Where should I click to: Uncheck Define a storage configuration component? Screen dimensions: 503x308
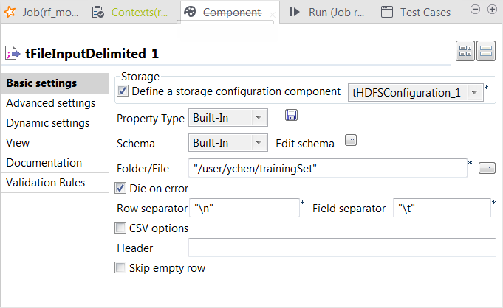(123, 91)
